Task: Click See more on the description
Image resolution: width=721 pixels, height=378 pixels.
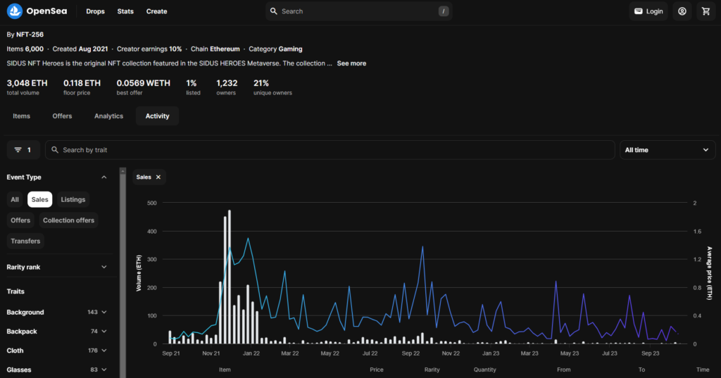Action: (x=351, y=63)
